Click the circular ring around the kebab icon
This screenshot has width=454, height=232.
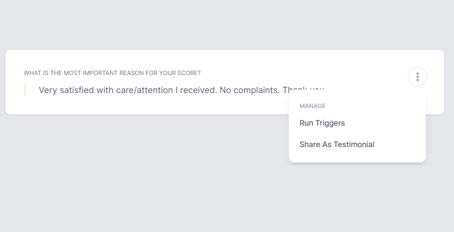click(x=417, y=68)
